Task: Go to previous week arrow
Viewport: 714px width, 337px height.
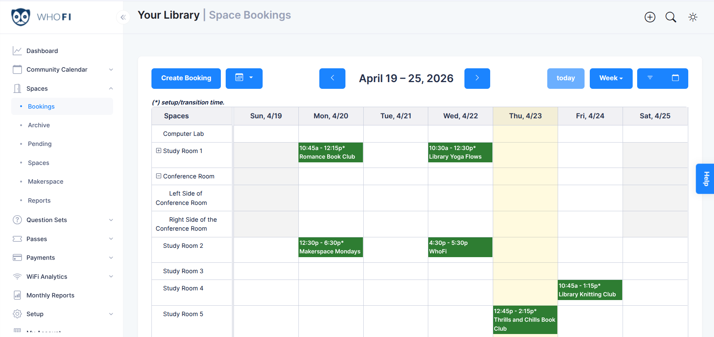Action: [x=332, y=78]
